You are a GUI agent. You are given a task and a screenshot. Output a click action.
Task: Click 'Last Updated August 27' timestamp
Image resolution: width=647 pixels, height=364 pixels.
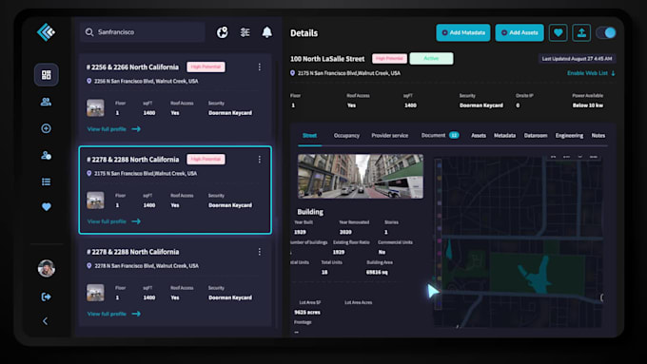[577, 59]
